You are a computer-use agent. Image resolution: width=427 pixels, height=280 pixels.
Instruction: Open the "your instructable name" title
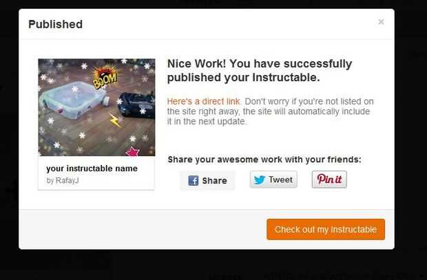pyautogui.click(x=92, y=169)
